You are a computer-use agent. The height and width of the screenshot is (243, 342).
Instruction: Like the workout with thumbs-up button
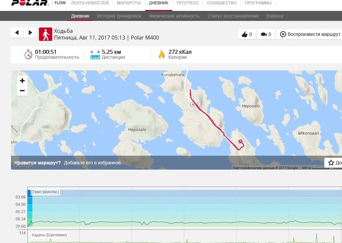tap(247, 34)
